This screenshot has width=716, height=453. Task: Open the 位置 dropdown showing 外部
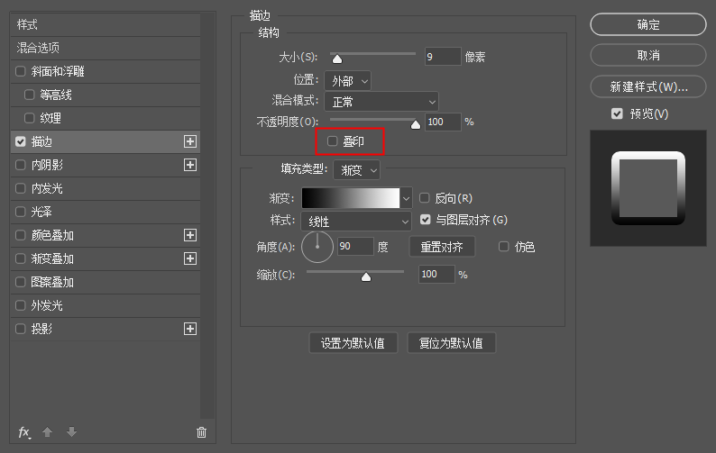[347, 81]
